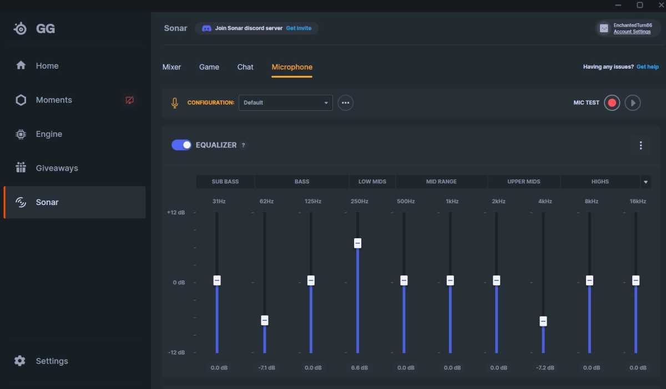666x389 pixels.
Task: Open equalizer help question mark
Action: pos(243,145)
